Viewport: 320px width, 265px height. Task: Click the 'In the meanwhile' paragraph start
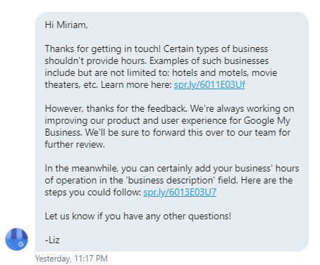[82, 169]
